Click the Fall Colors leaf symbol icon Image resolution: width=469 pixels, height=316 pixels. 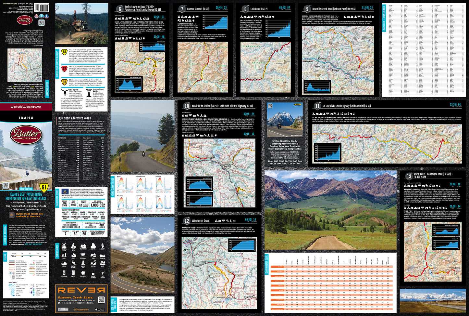pos(83,273)
